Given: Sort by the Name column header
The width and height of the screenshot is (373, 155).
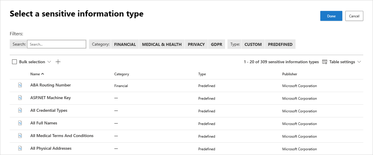Looking at the screenshot, I should pyautogui.click(x=37, y=74).
